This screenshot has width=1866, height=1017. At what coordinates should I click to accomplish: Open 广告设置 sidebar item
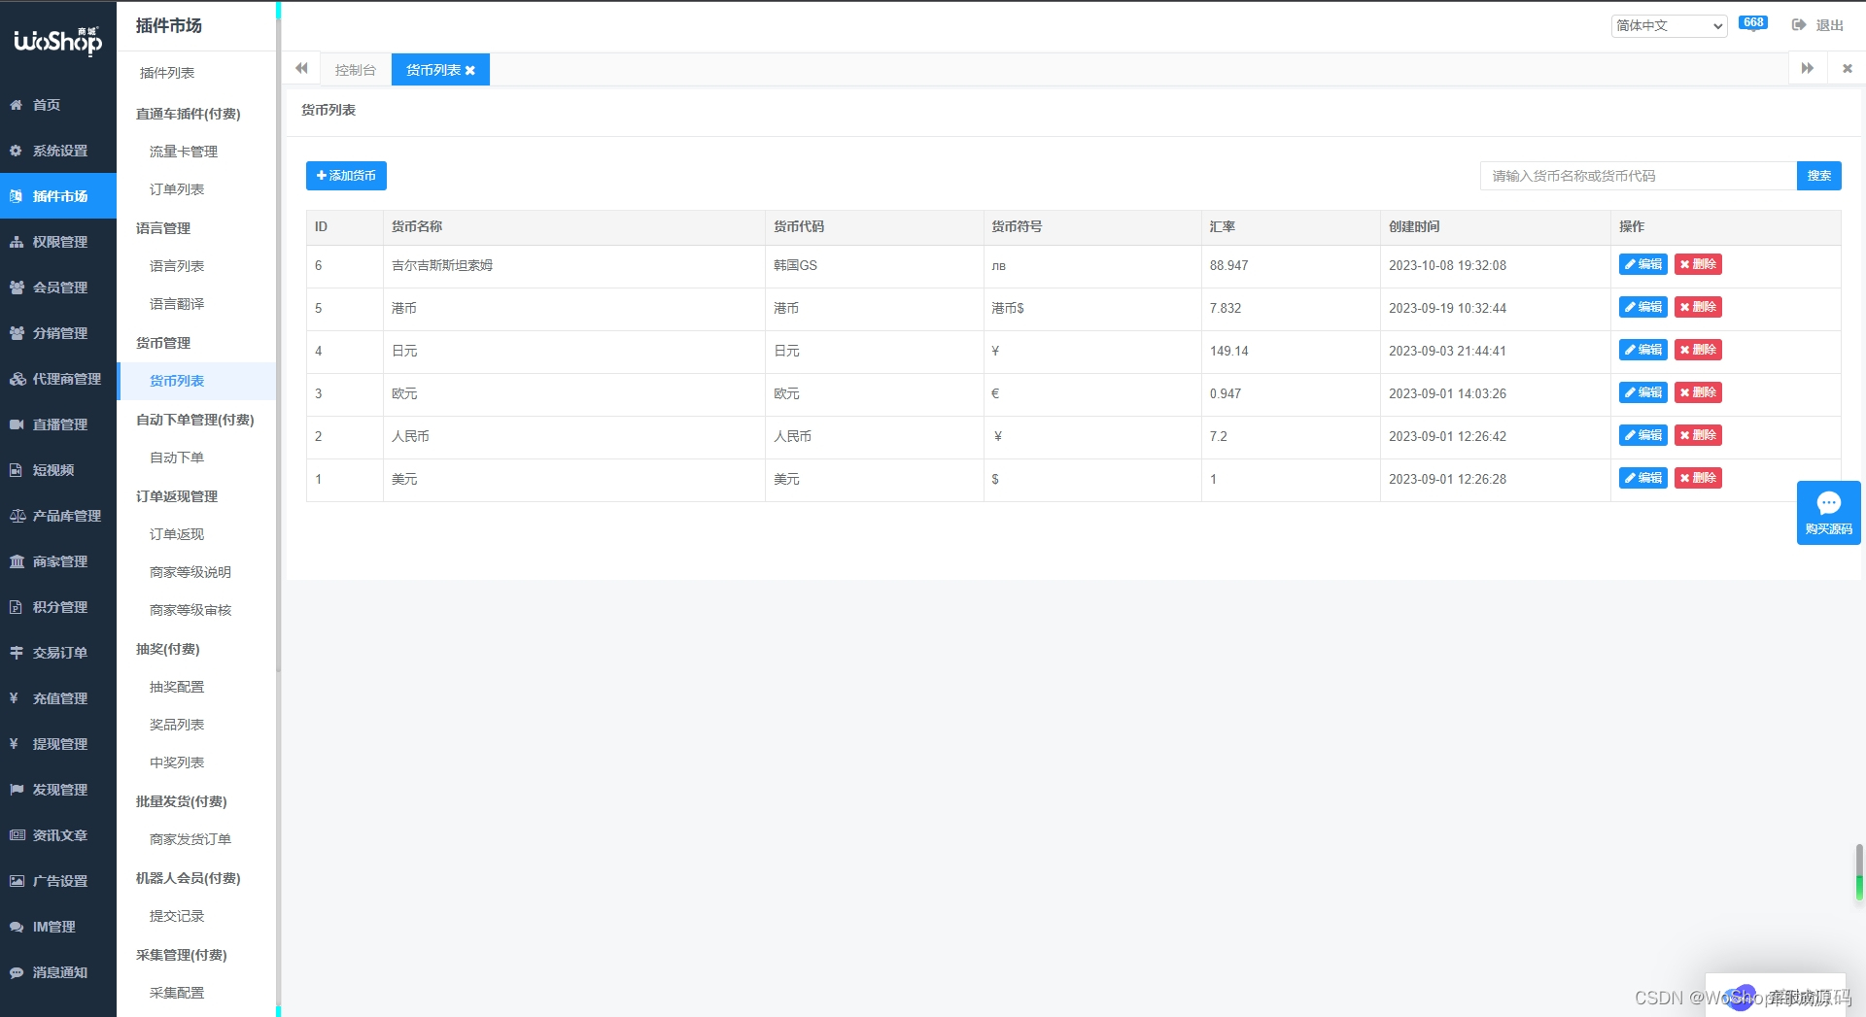coord(58,881)
